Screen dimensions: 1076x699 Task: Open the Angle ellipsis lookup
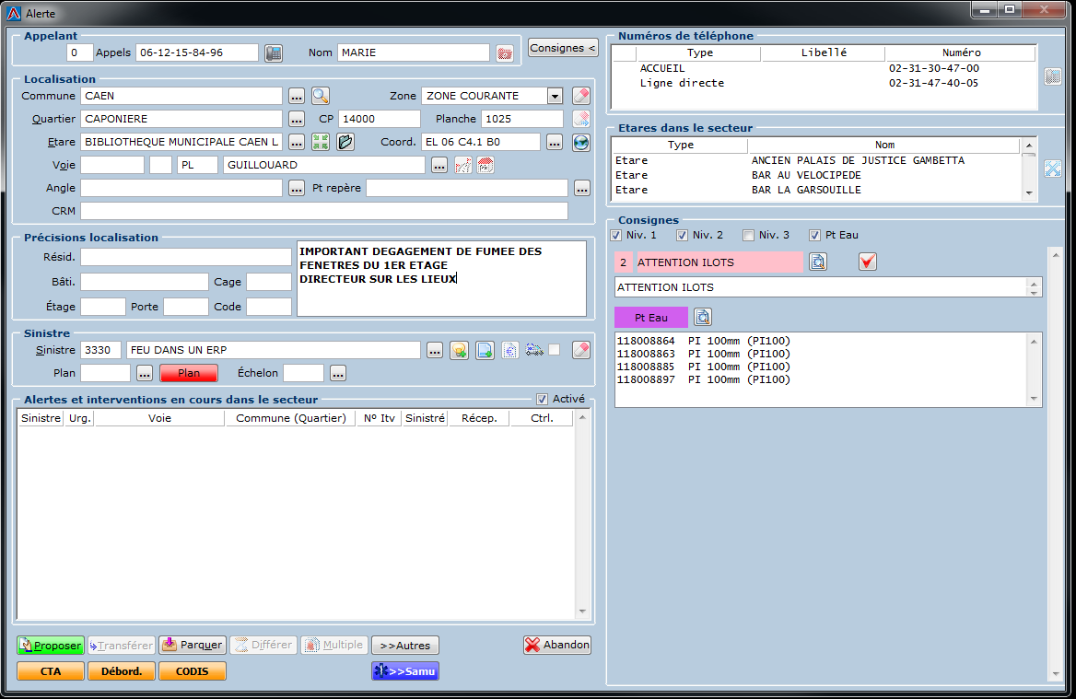pyautogui.click(x=297, y=188)
